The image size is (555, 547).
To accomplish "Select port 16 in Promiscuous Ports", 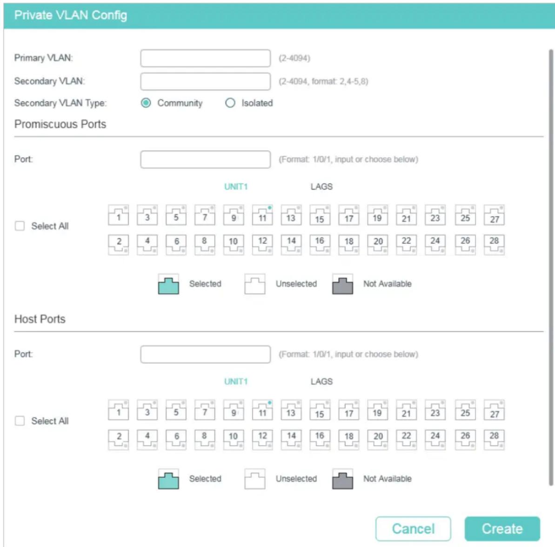I will click(x=320, y=245).
